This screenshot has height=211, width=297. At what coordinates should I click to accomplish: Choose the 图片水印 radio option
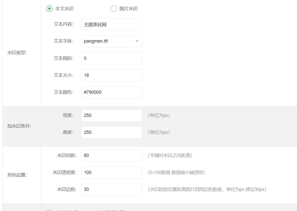[113, 9]
